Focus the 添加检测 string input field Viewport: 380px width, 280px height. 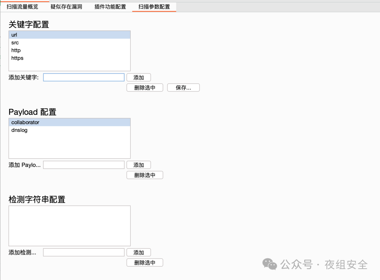pyautogui.click(x=84, y=252)
